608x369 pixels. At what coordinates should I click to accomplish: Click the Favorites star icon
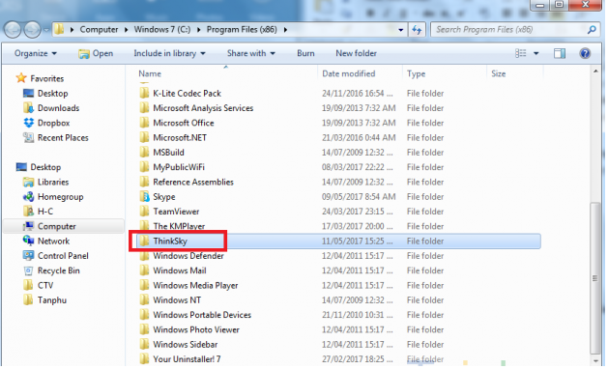(x=21, y=78)
